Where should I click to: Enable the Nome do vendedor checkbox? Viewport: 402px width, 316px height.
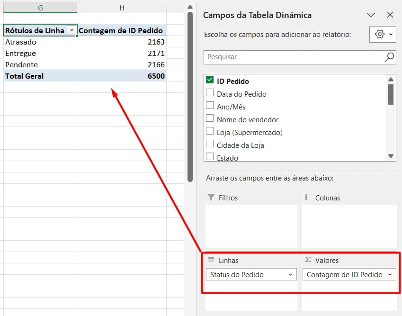point(210,119)
